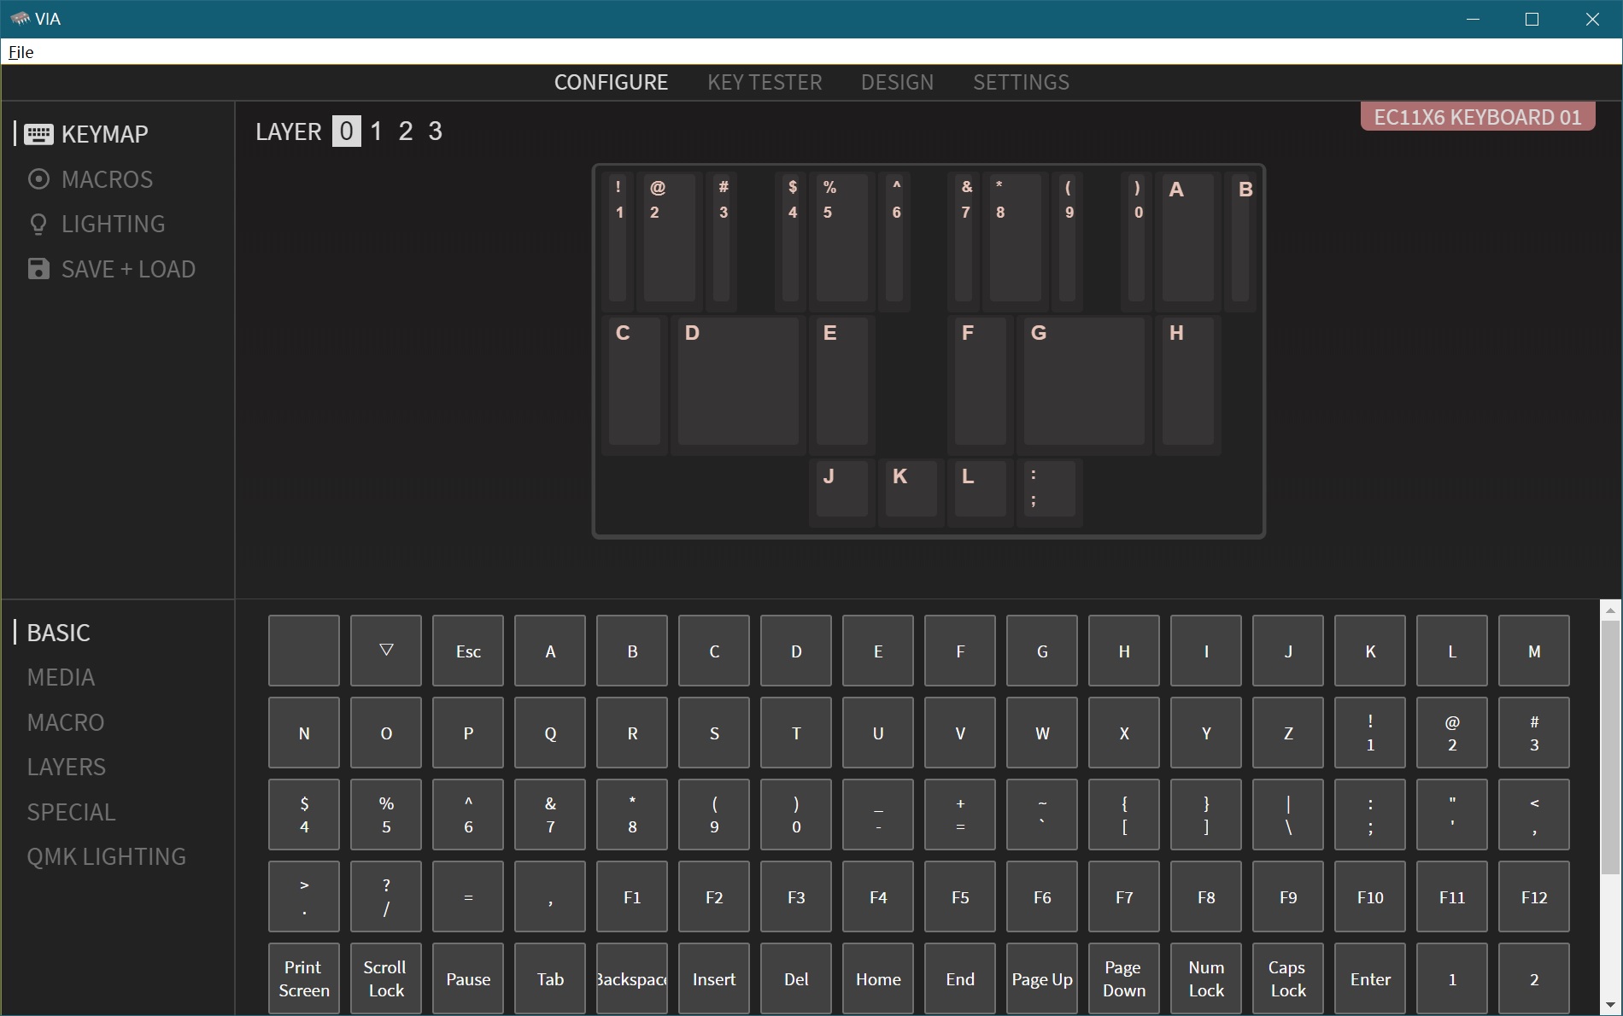
Task: Select the '! 1' key on keyboard layout
Action: [618, 241]
